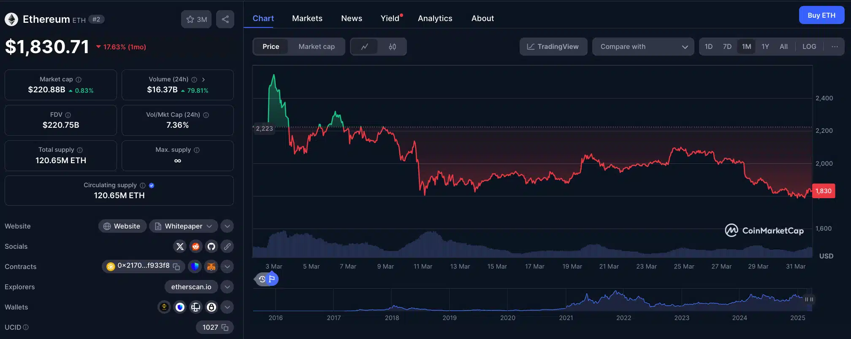Viewport: 851px width, 339px height.
Task: Open the etherscan.io explorer link
Action: (x=191, y=287)
